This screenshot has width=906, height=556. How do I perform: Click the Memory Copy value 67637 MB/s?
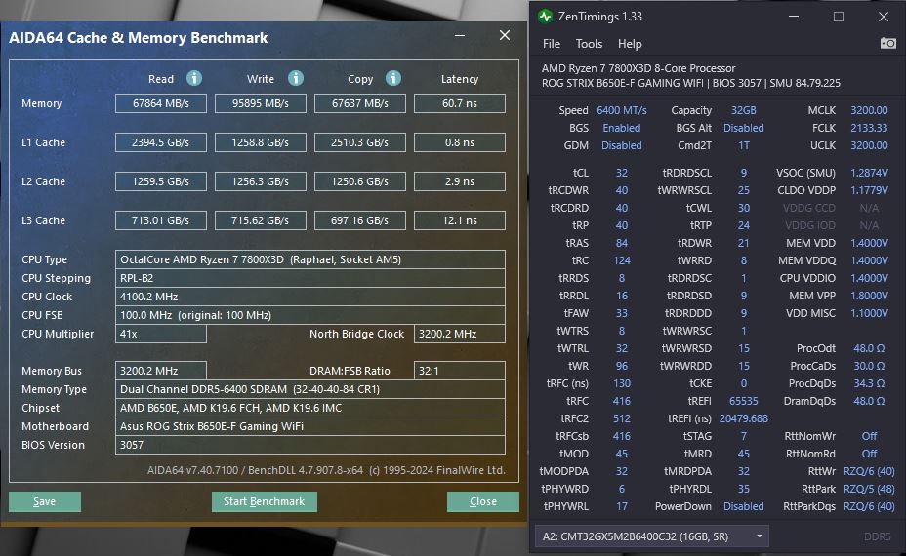tap(360, 104)
